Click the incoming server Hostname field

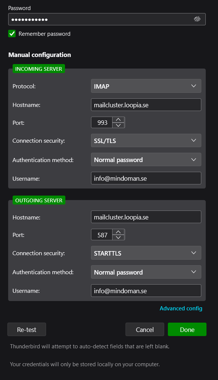[x=146, y=105]
